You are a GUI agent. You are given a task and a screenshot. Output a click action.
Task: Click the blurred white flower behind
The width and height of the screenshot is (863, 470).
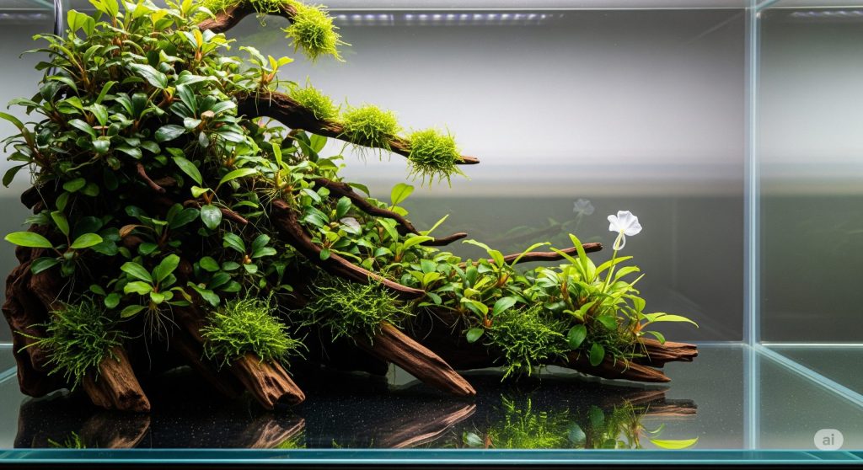583,206
